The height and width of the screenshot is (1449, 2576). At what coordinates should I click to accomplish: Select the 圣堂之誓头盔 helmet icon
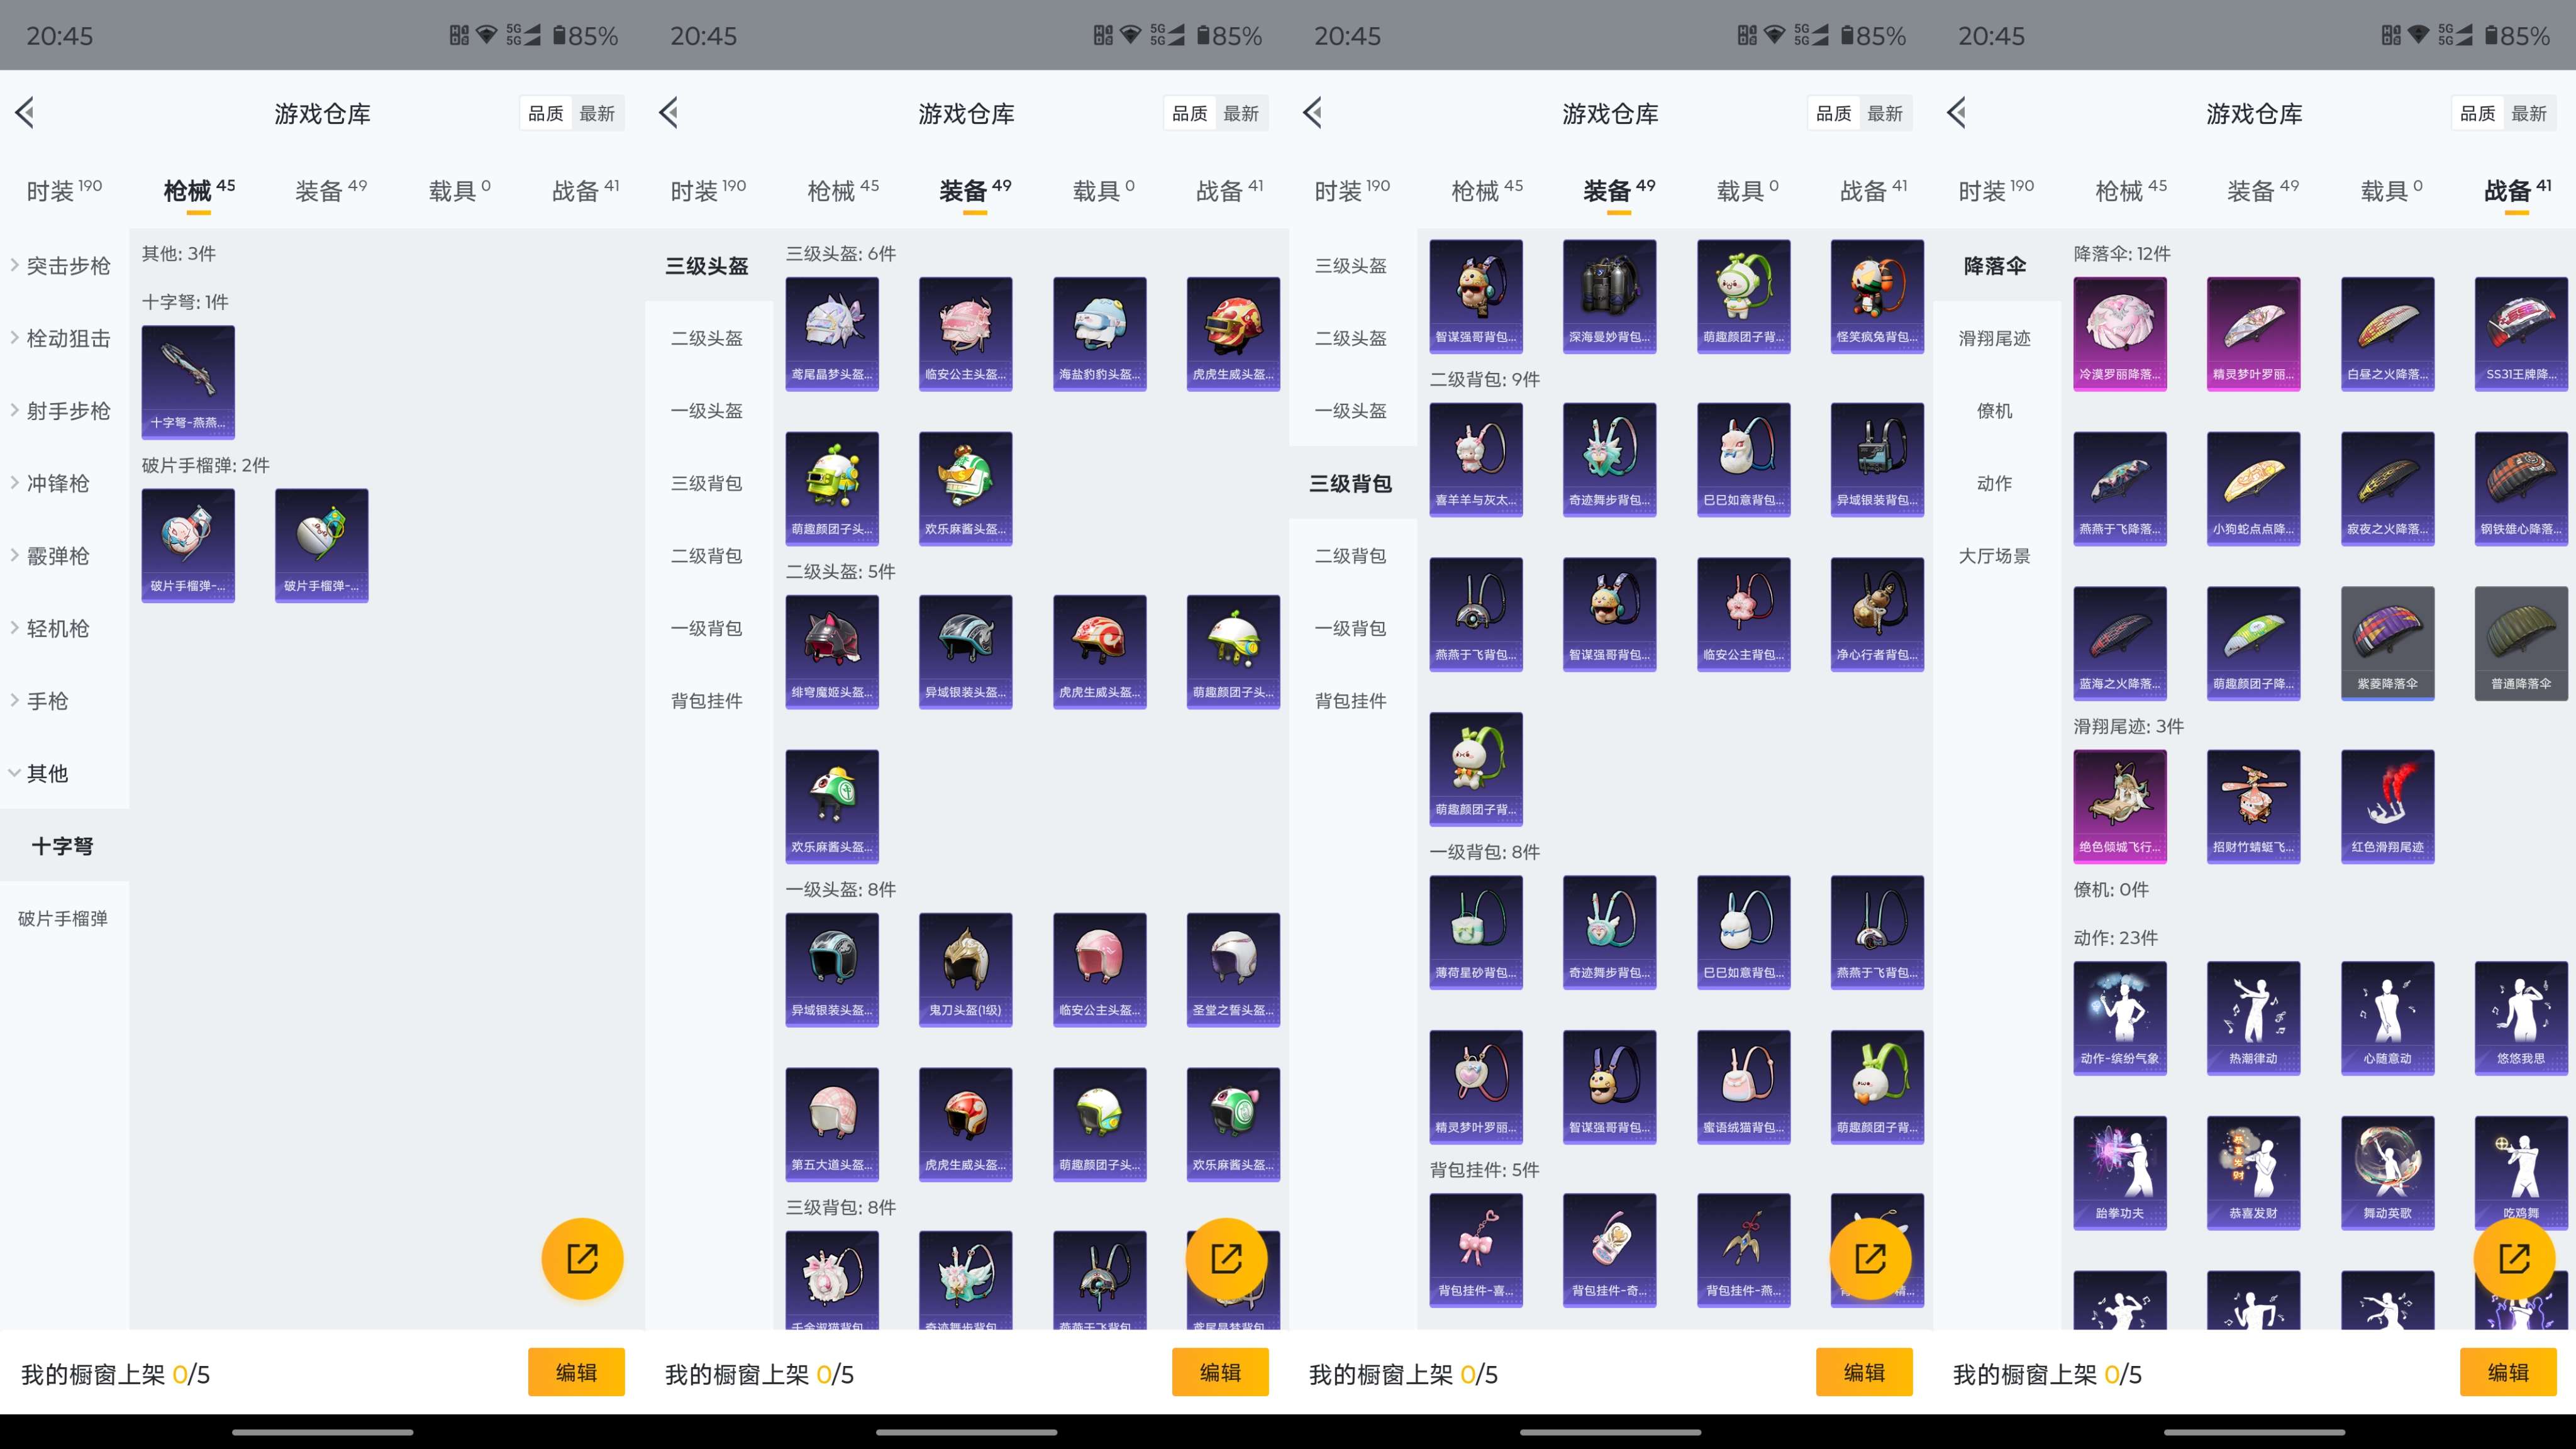1233,970
